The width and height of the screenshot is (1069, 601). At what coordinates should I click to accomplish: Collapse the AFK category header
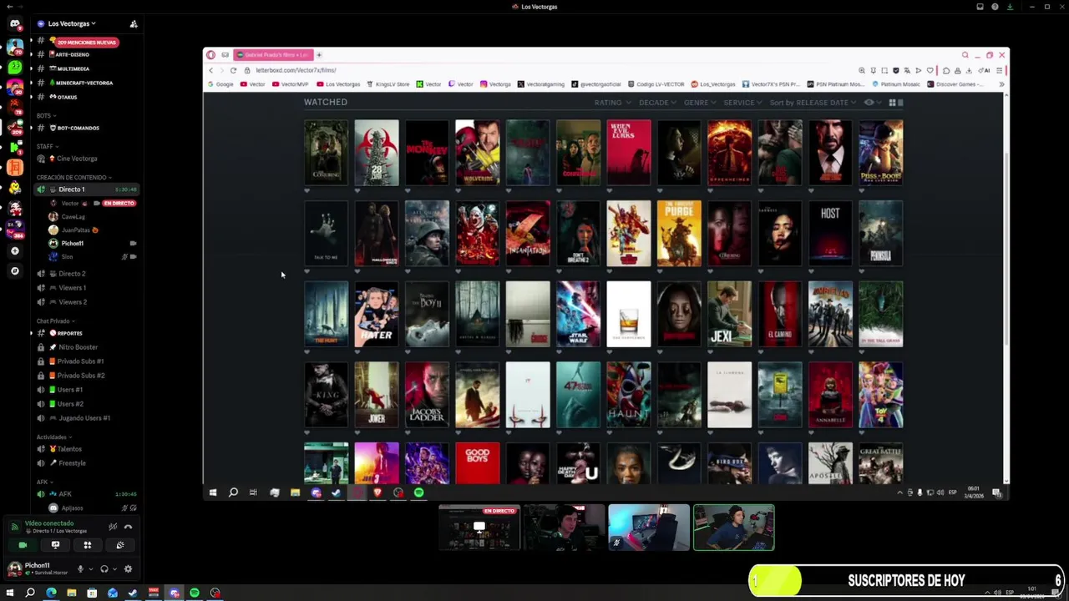[x=43, y=482]
